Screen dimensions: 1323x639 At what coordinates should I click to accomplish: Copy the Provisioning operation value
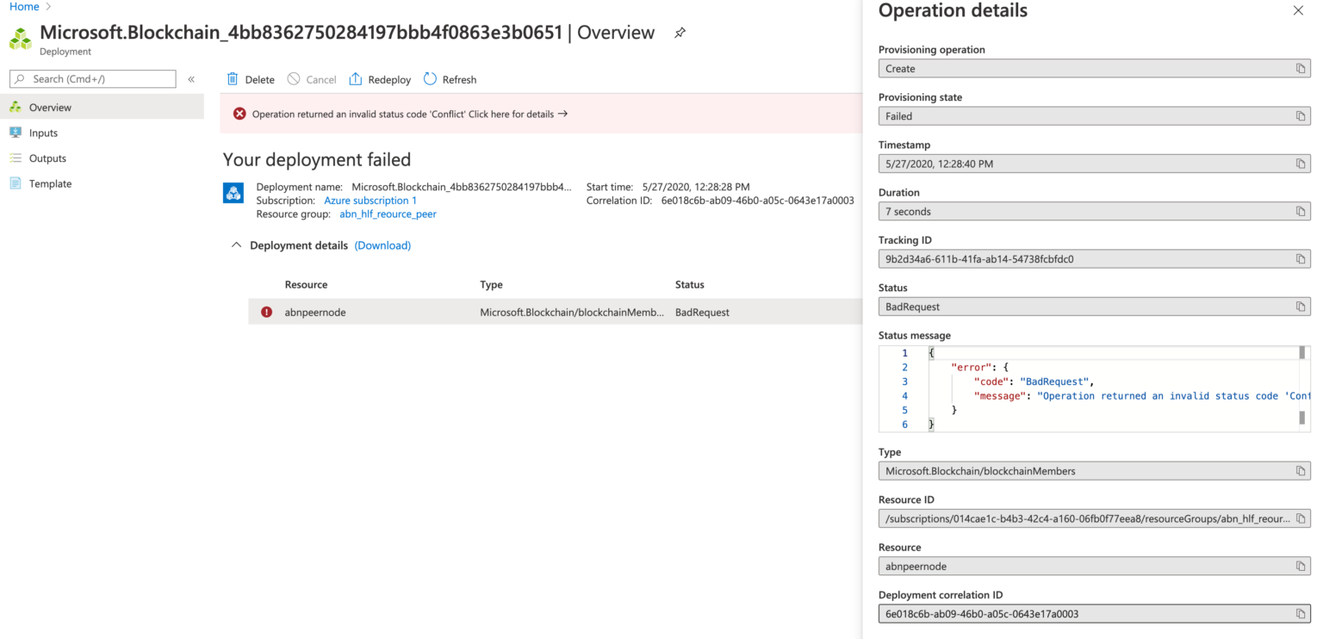point(1301,68)
